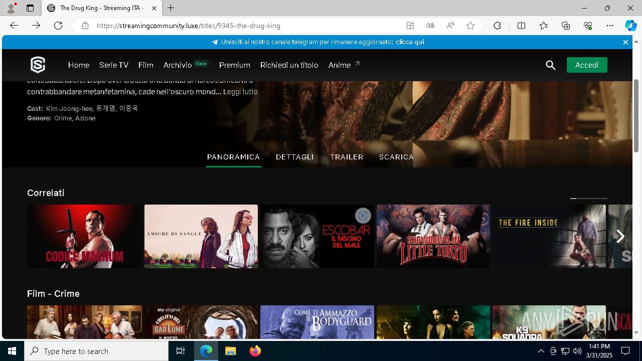
Task: Go forward in browser history
Action: click(x=36, y=26)
